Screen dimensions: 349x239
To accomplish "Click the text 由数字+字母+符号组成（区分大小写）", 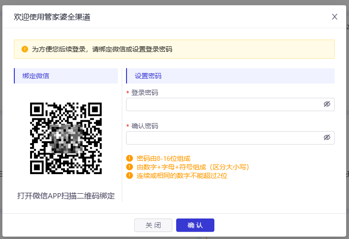I will coord(193,167).
